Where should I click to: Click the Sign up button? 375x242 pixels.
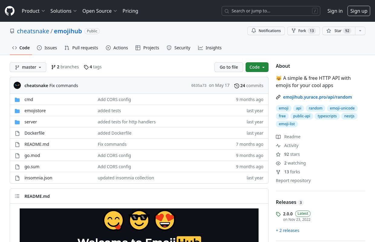359,11
